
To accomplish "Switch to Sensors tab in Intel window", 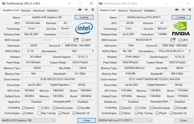I will 26,11.
